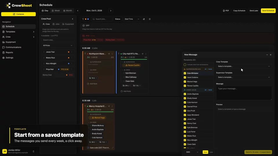
Task: Select the Crew tab in Crew Pool
Action: pos(46,24)
